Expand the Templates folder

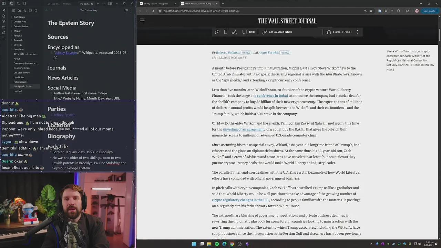coord(19,49)
